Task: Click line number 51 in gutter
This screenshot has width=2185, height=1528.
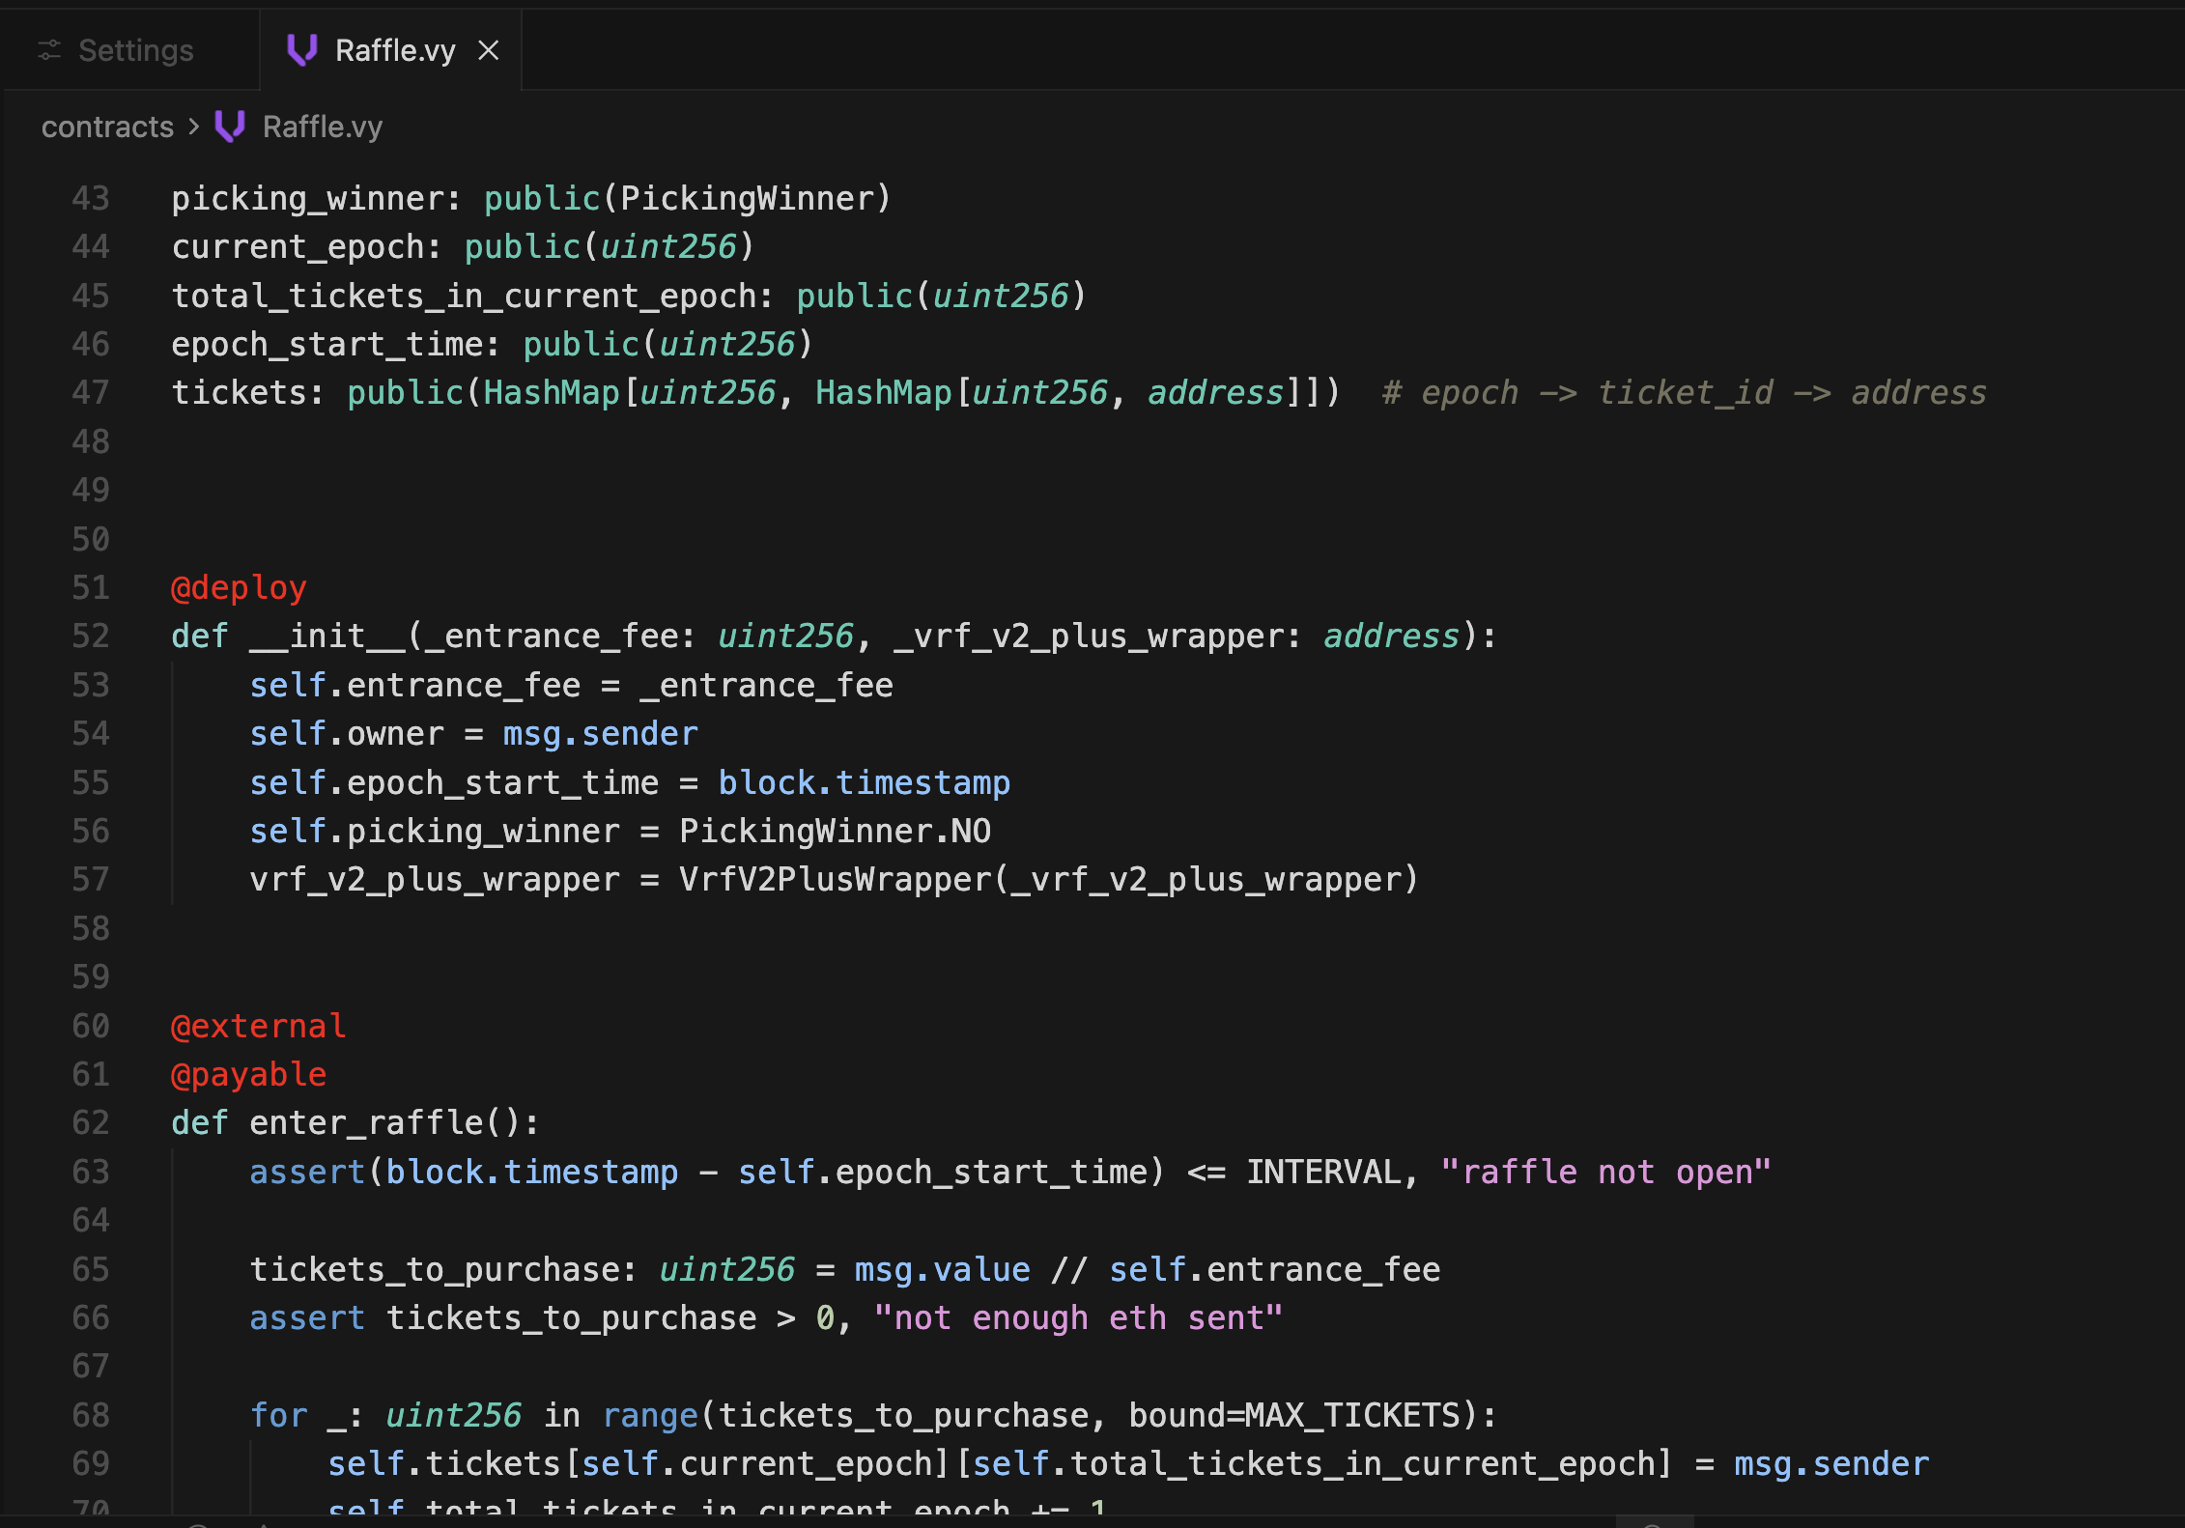Action: coord(91,587)
